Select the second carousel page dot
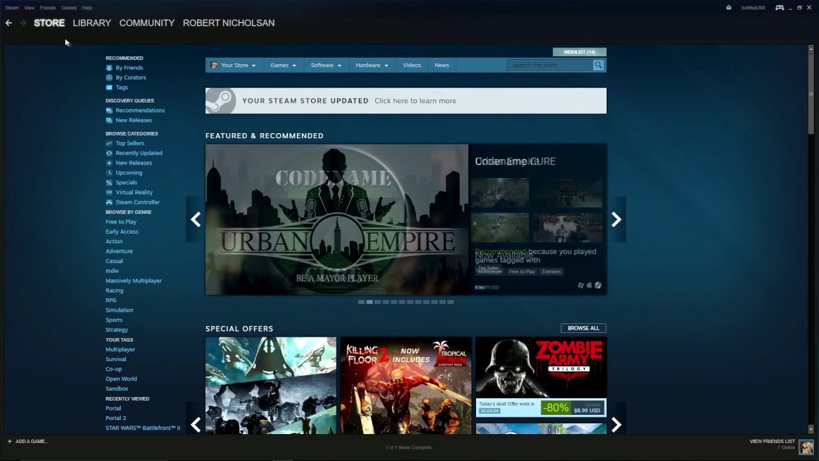 pyautogui.click(x=369, y=302)
